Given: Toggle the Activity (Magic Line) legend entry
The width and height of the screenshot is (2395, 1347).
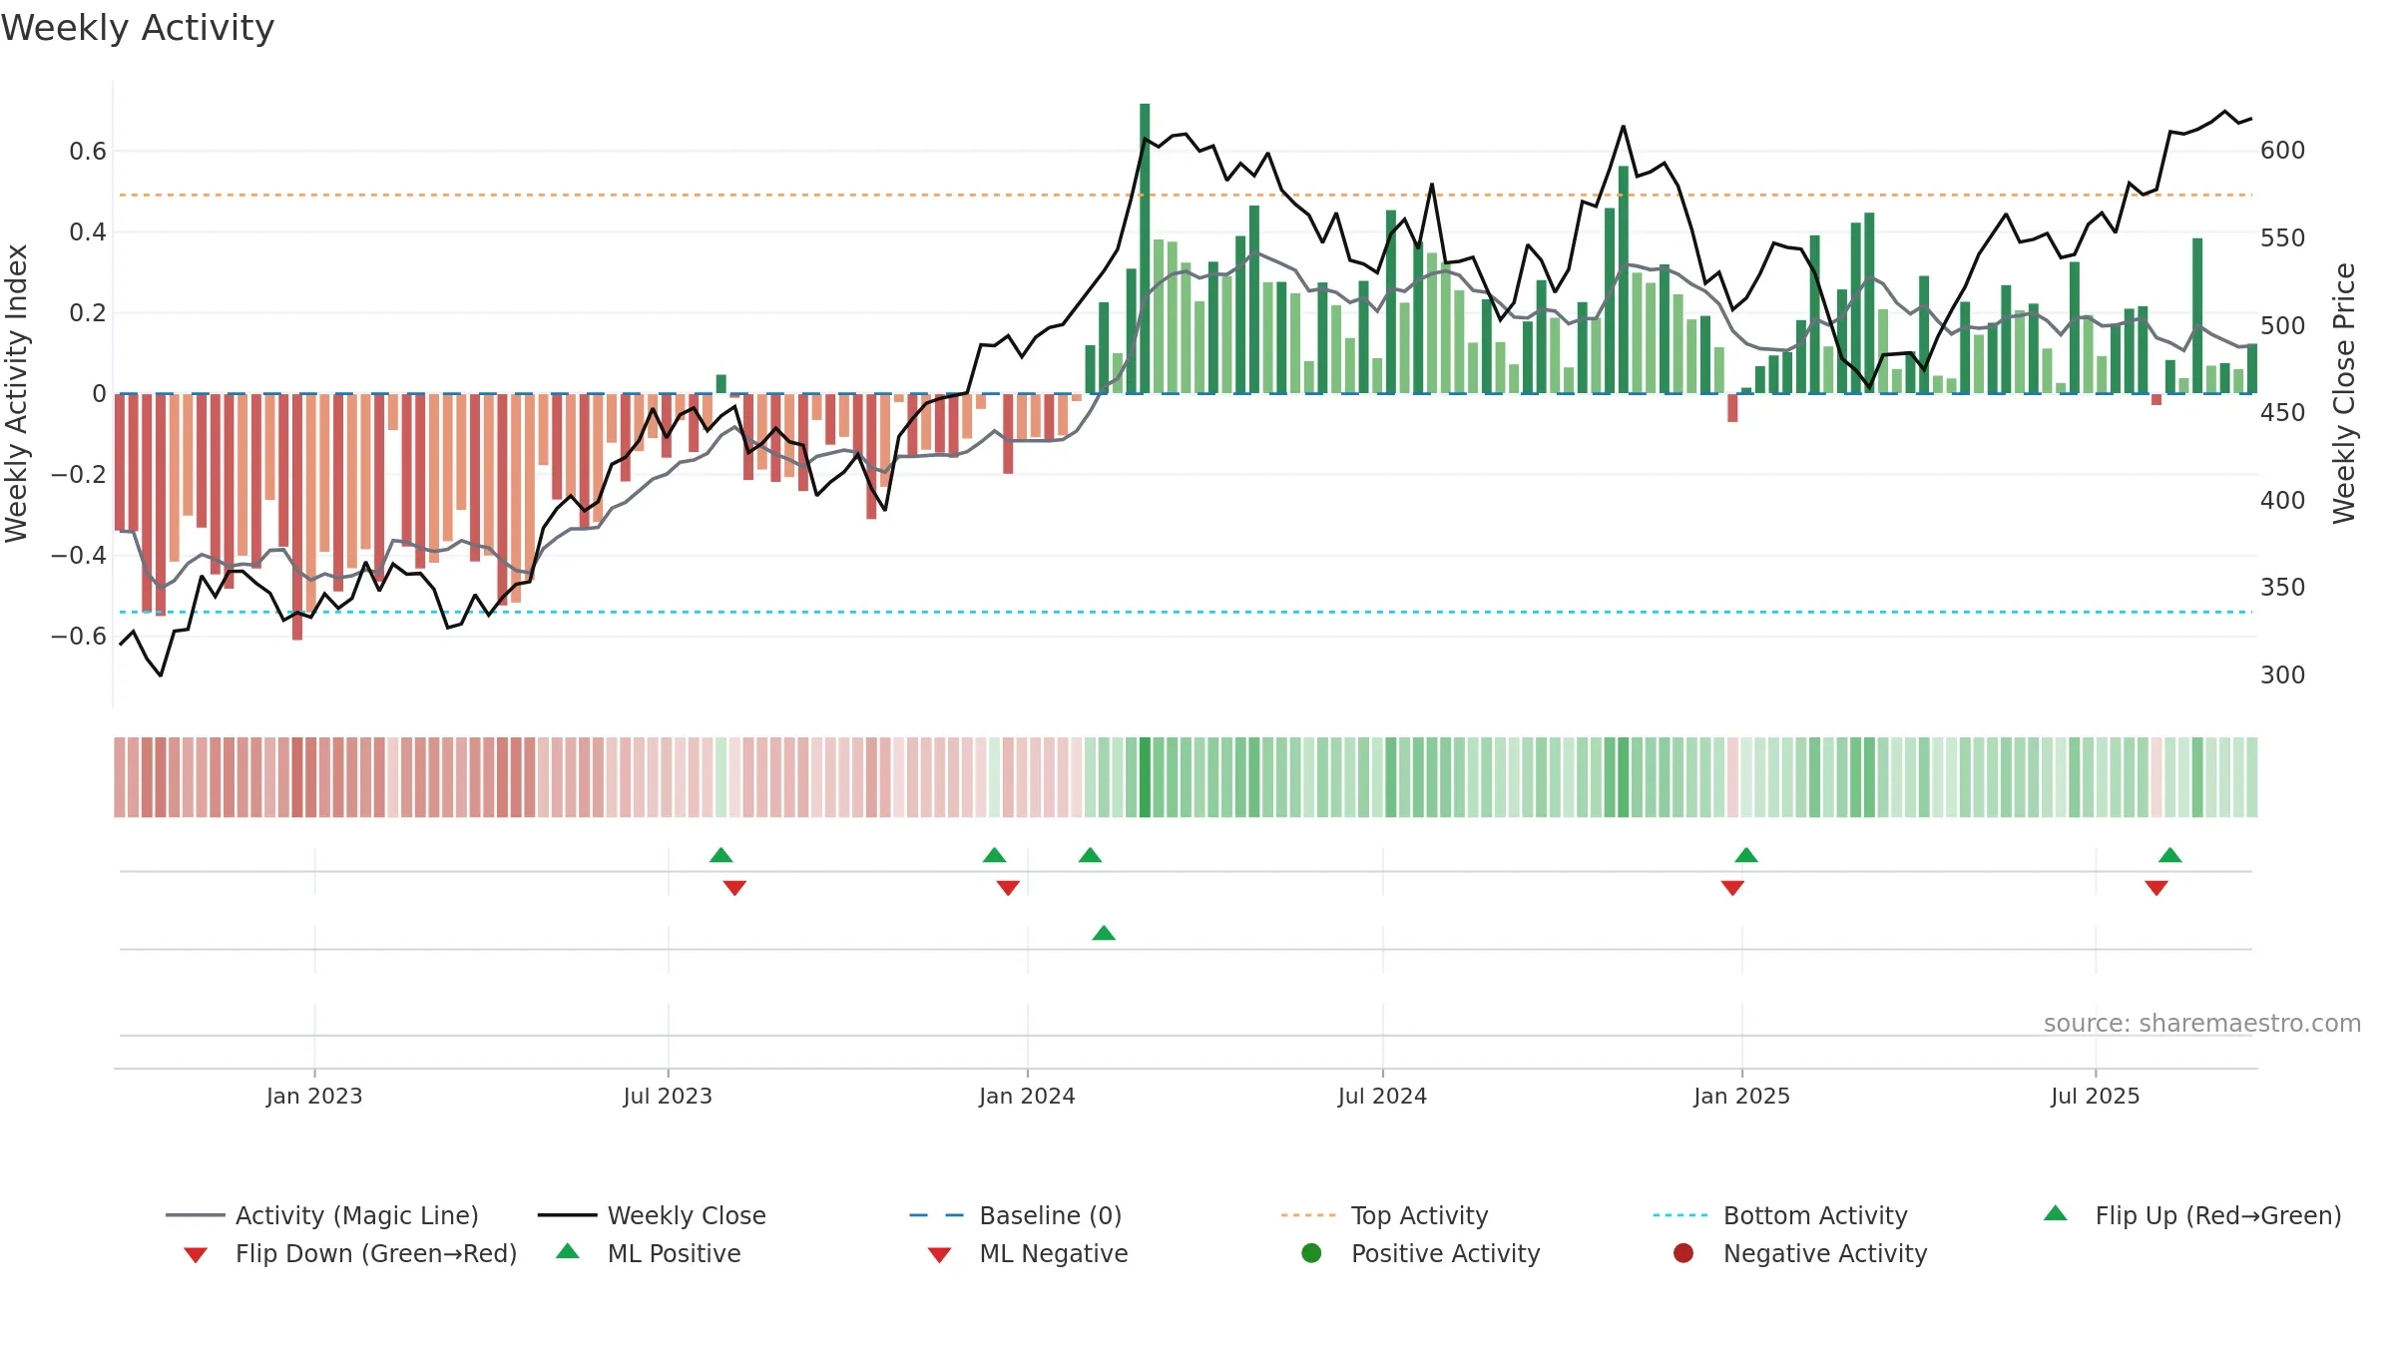Looking at the screenshot, I should (x=322, y=1215).
